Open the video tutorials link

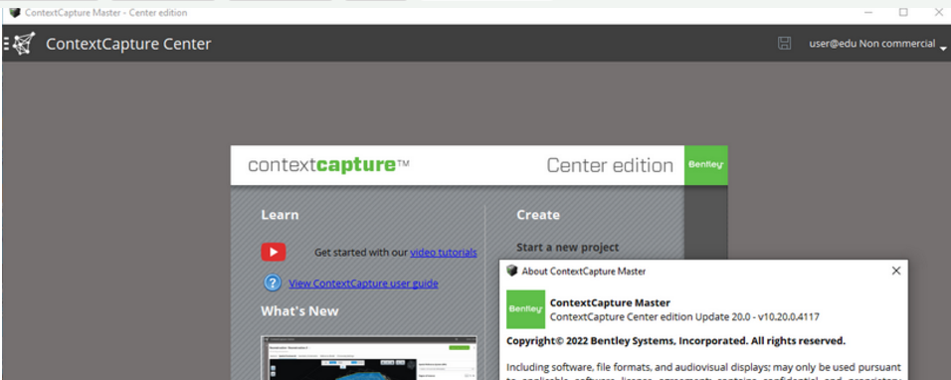(x=444, y=252)
